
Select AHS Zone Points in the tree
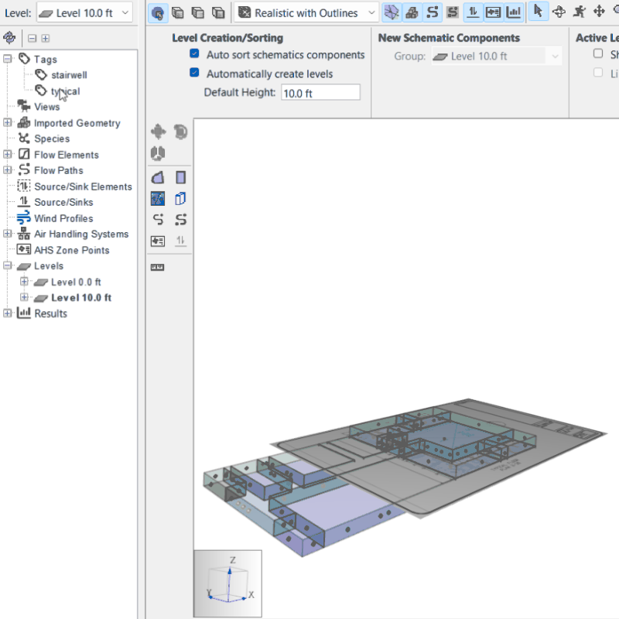coord(71,250)
